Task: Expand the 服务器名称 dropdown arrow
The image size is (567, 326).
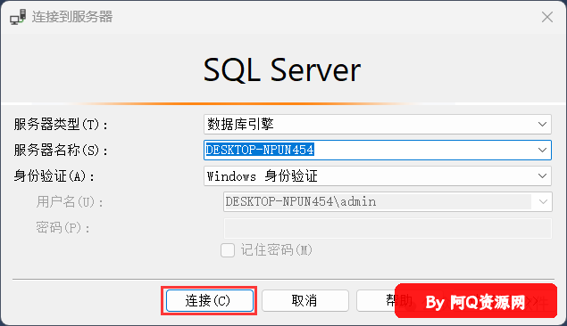Action: click(542, 150)
